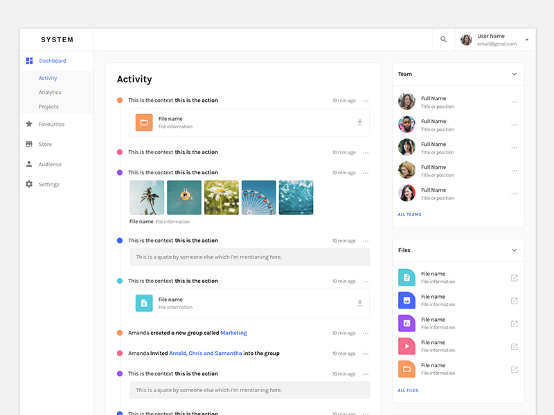Click the user avatar in header
The image size is (554, 415).
tap(466, 39)
